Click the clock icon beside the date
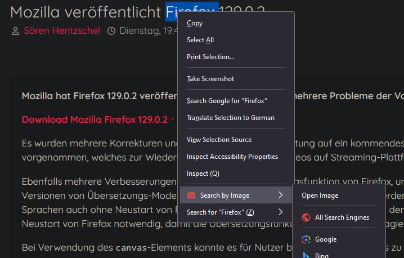404x258 pixels. coord(111,30)
